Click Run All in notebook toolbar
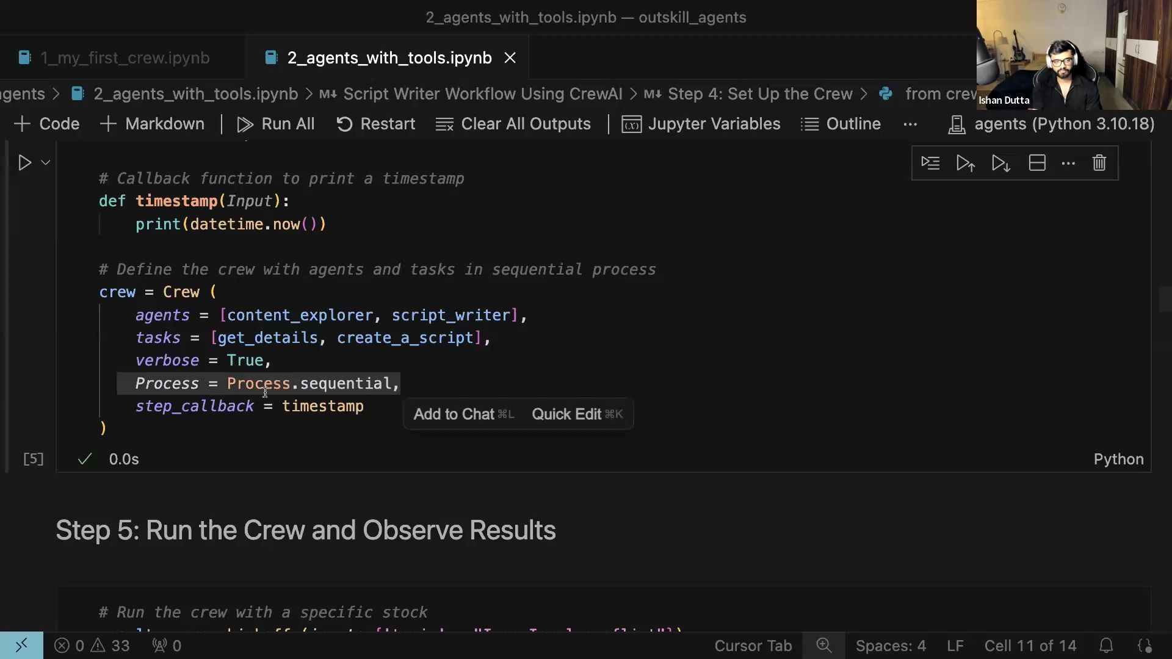The width and height of the screenshot is (1172, 659). [x=276, y=124]
